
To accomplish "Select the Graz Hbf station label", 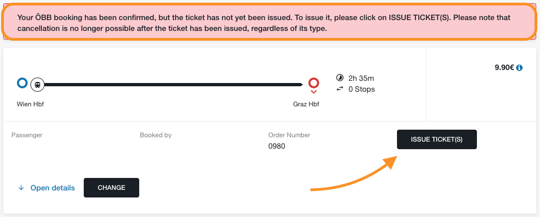I will (x=306, y=104).
